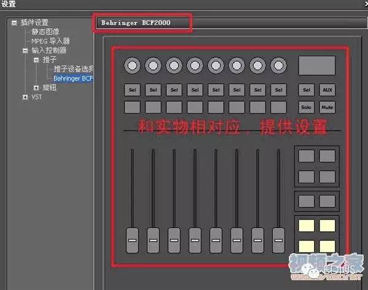Screen dimensions: 368x290
Task: Click blank button under eighth channel's Sel
Action: tap(278, 107)
